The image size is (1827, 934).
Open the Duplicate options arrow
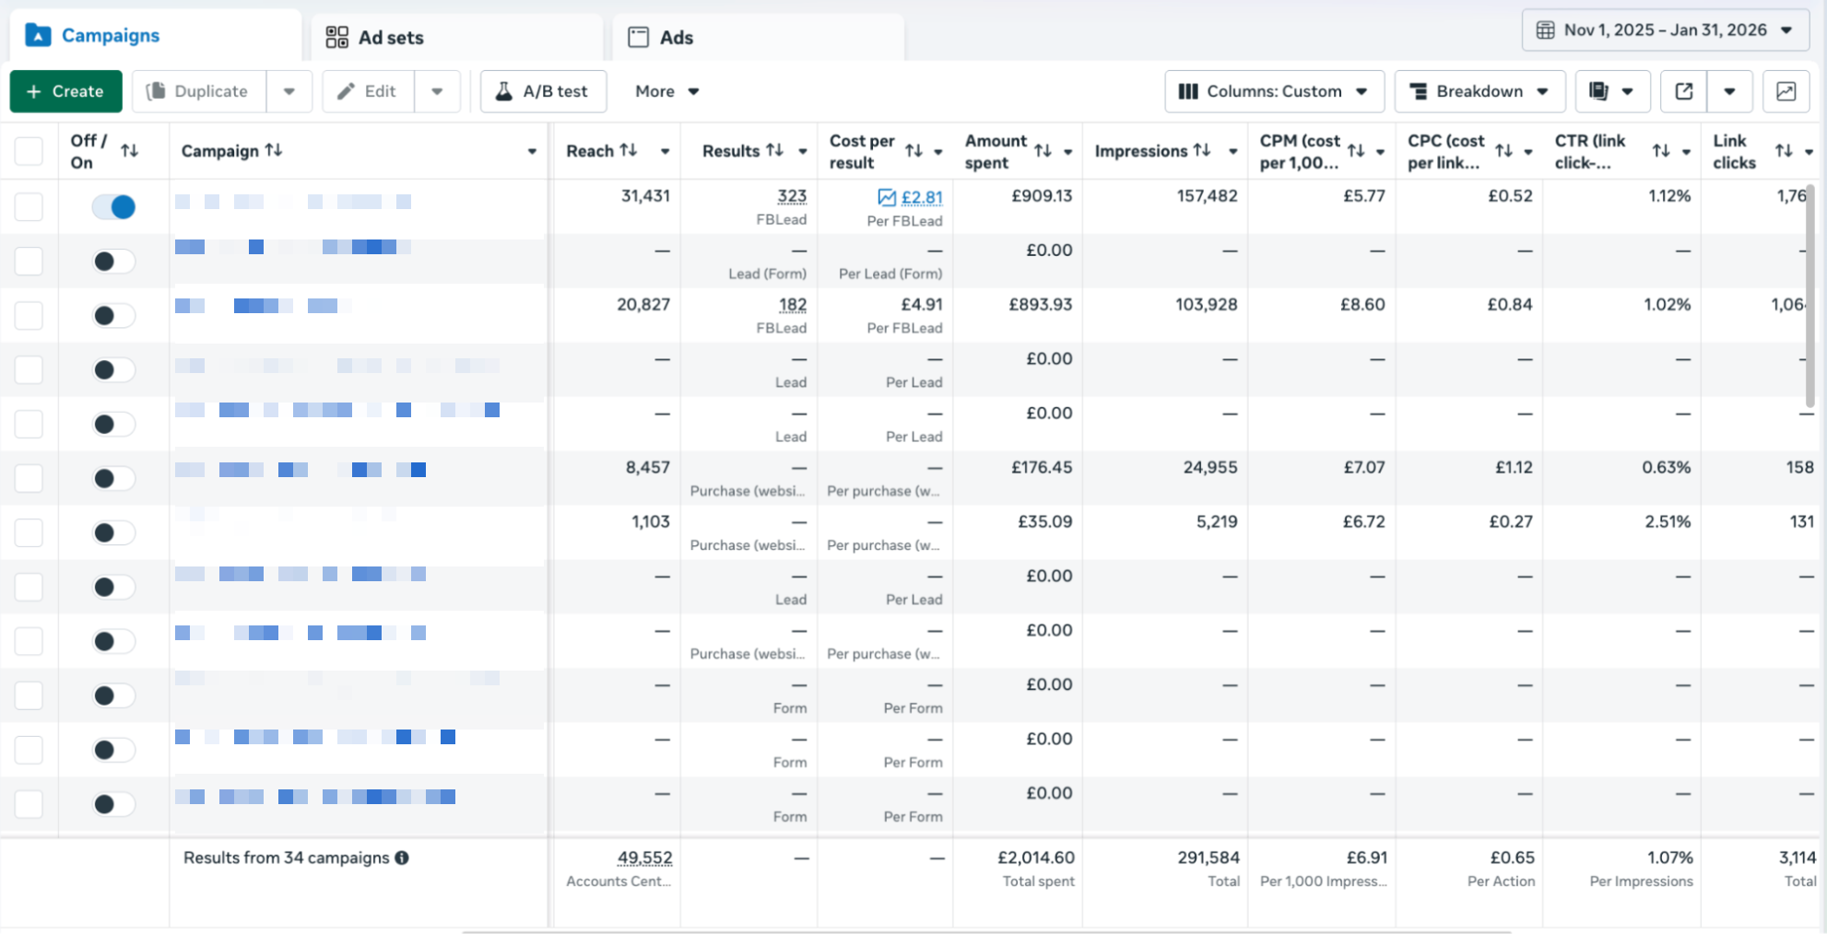(289, 91)
